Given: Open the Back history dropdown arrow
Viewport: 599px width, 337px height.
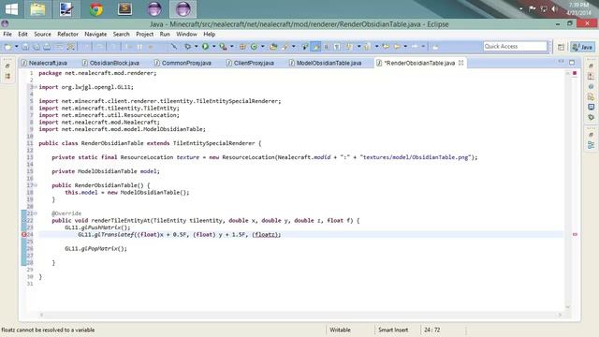Looking at the screenshot, I should (405, 47).
